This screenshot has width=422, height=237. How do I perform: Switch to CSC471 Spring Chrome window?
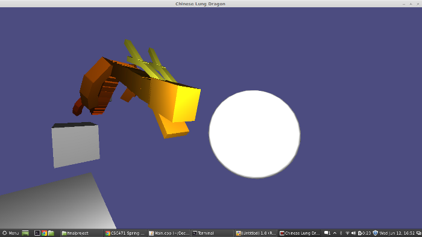pos(125,233)
